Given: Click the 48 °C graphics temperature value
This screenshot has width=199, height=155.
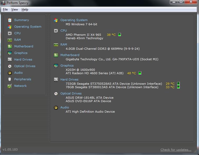Looking at the screenshot, I should coord(132,73).
